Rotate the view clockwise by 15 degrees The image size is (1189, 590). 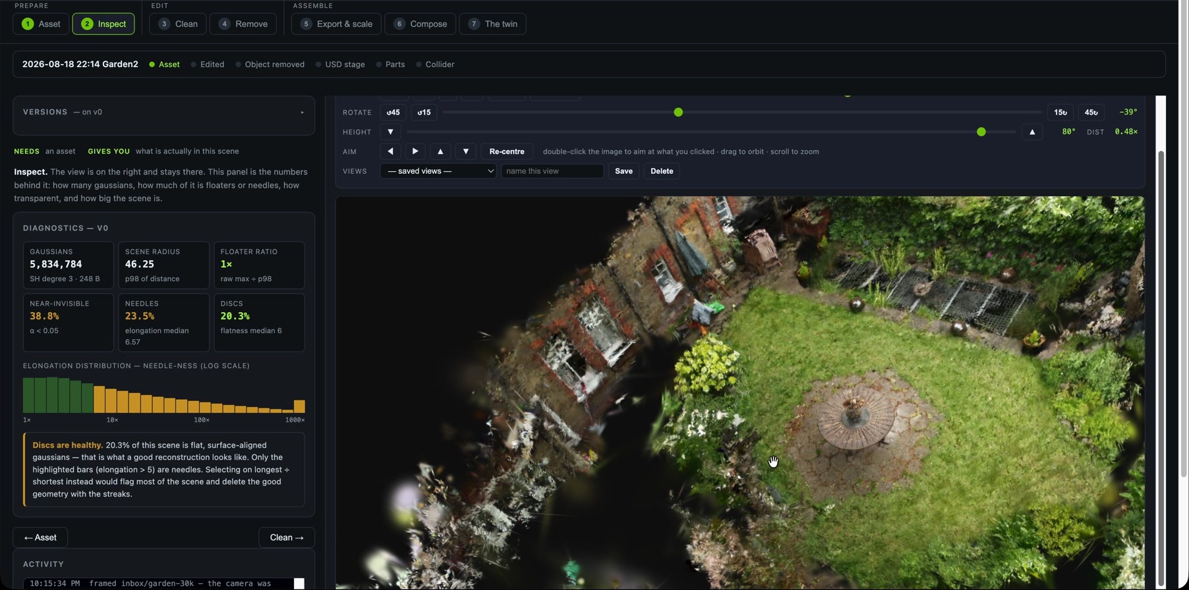coord(1060,113)
